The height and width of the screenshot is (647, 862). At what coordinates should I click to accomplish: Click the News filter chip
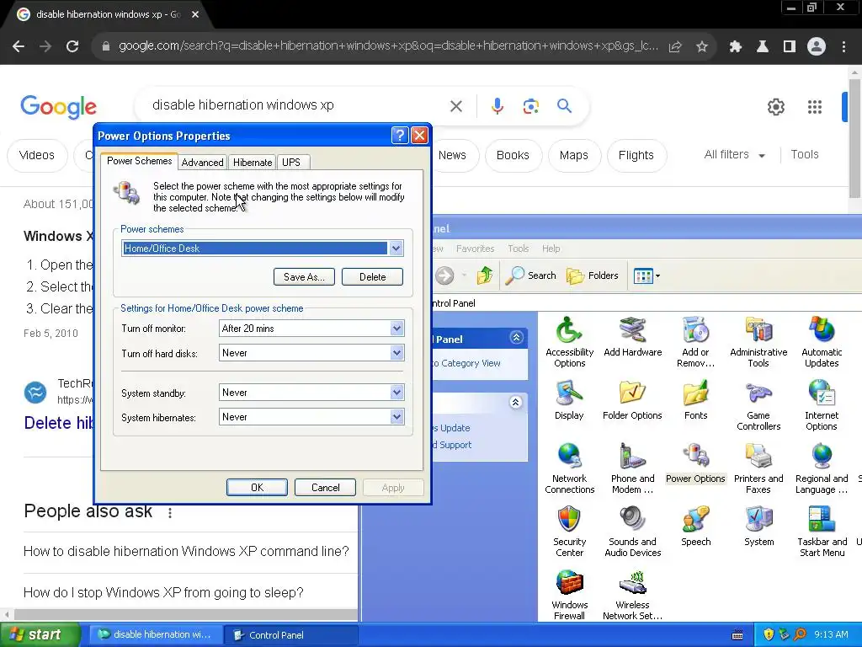452,155
